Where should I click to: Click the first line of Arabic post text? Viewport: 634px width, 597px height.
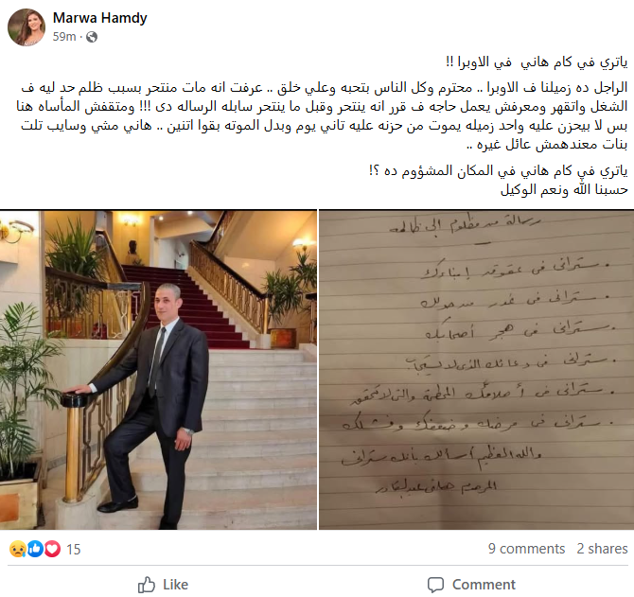pos(537,62)
